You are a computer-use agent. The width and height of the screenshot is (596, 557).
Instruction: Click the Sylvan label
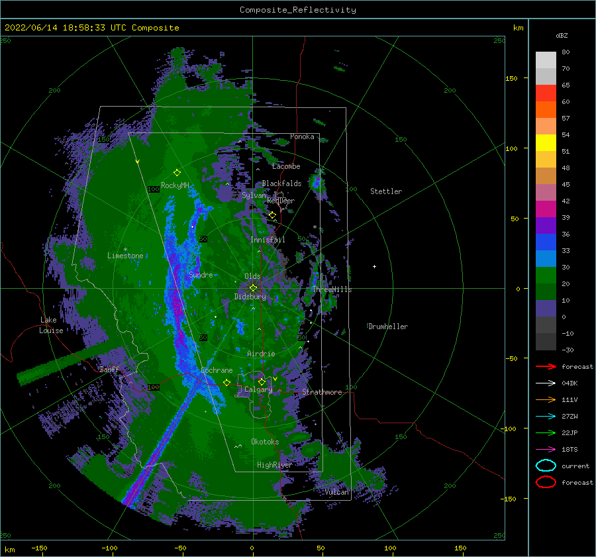click(x=254, y=195)
